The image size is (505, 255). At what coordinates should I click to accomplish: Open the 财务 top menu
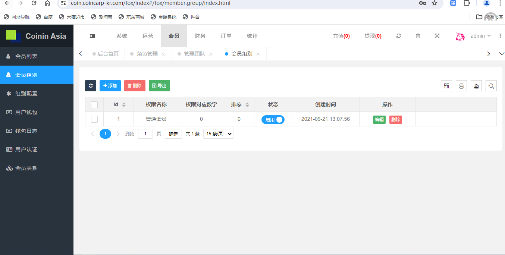point(200,36)
